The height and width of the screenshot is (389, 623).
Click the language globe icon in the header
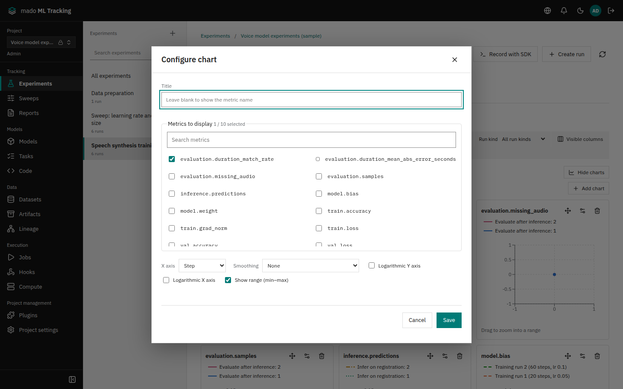coord(547,11)
